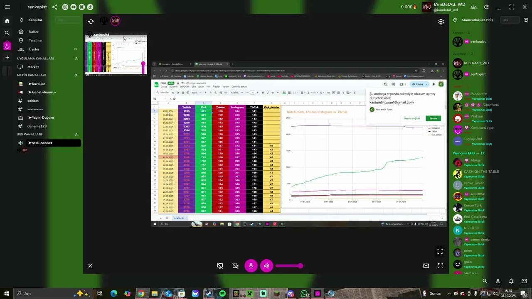This screenshot has width=532, height=299.
Task: Open the friends icon in top bar
Action: 474,7
